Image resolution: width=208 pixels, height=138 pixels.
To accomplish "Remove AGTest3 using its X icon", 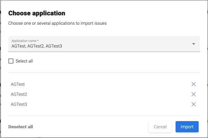I will click(x=193, y=104).
